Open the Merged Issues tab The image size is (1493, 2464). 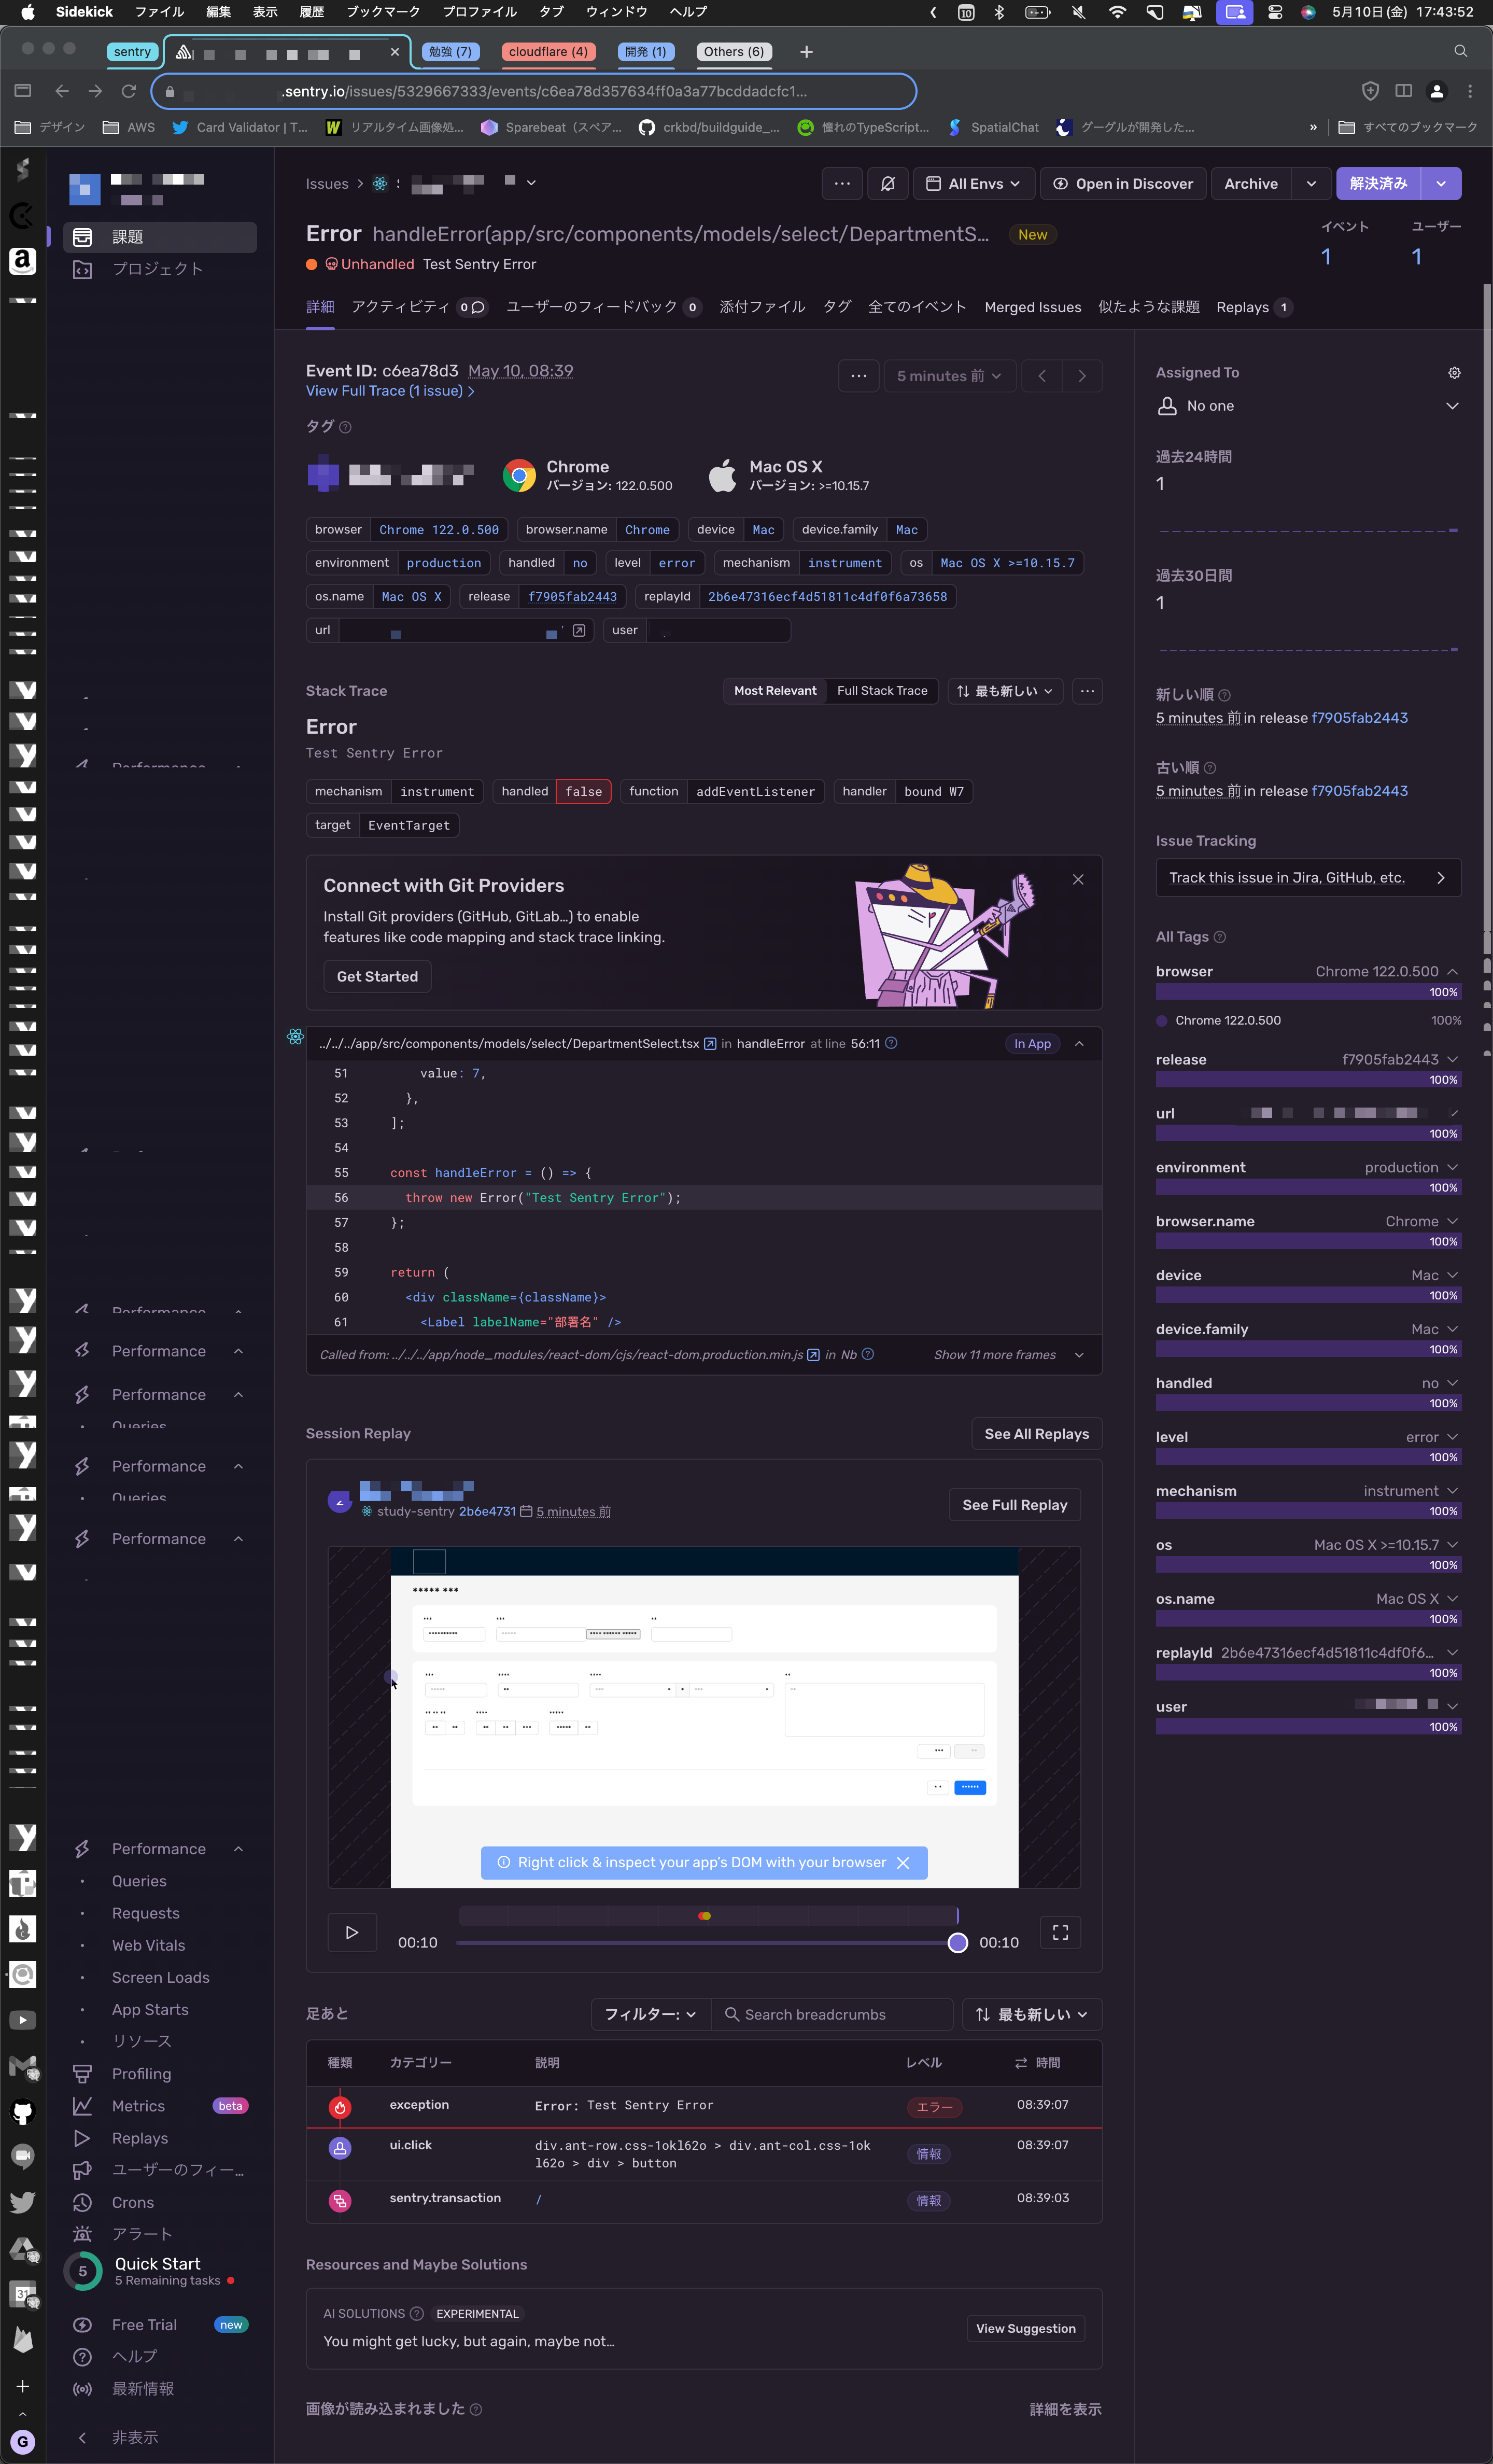point(1033,307)
